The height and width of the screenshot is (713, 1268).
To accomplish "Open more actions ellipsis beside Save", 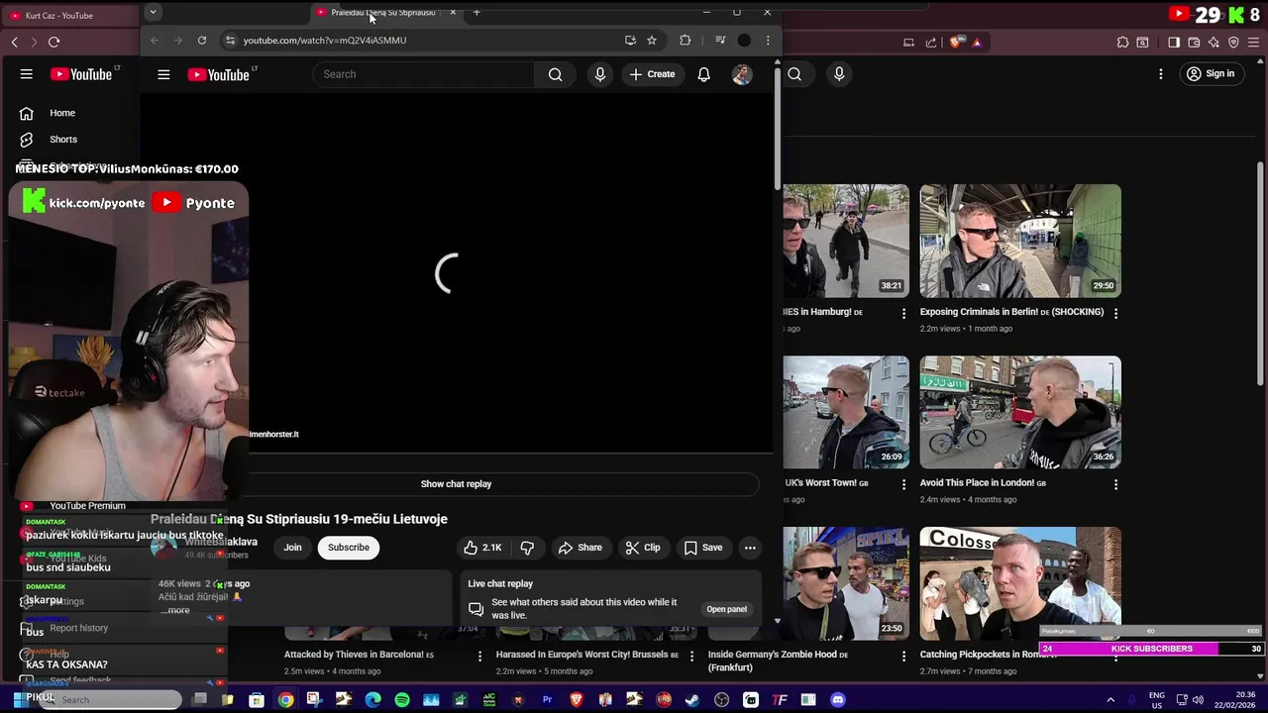I will (x=750, y=548).
